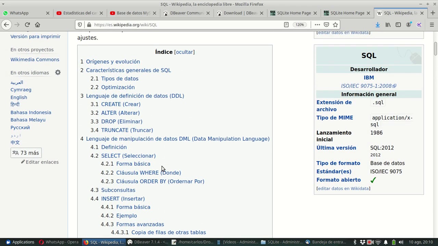Click Editar enlaces in the sidebar
438x246 pixels.
pos(42,162)
